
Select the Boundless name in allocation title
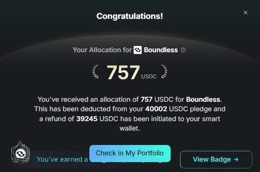161,50
